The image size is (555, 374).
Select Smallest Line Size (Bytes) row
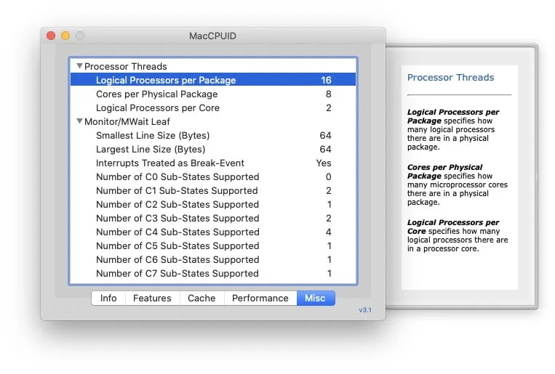[213, 135]
